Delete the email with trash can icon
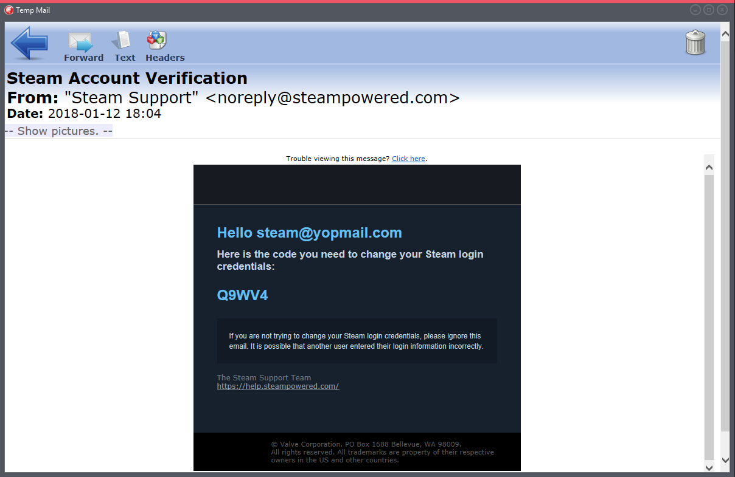 (695, 43)
